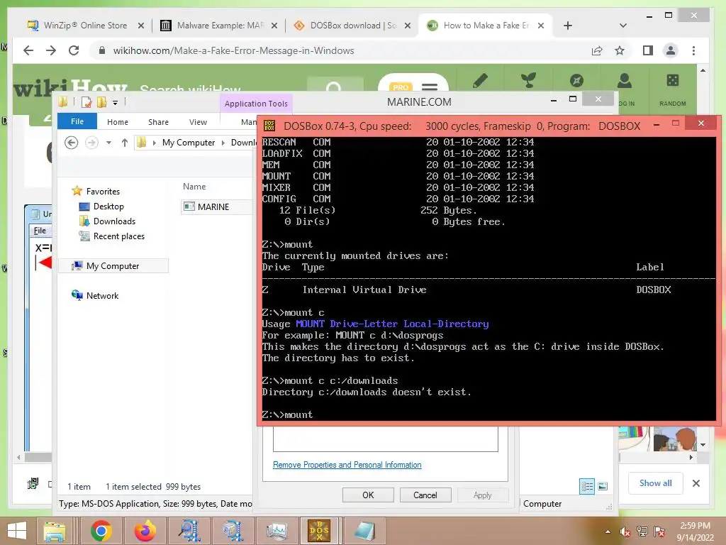The height and width of the screenshot is (545, 726).
Task: Show hidden system tray icons
Action: 608,532
